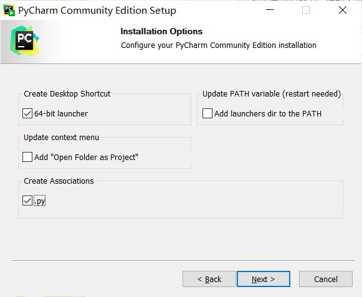Click the "Add launchers dir to the PATH" label

pos(268,113)
